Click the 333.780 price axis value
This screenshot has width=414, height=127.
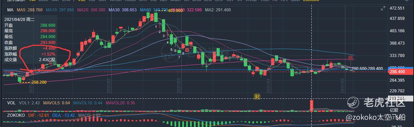pos(397,55)
